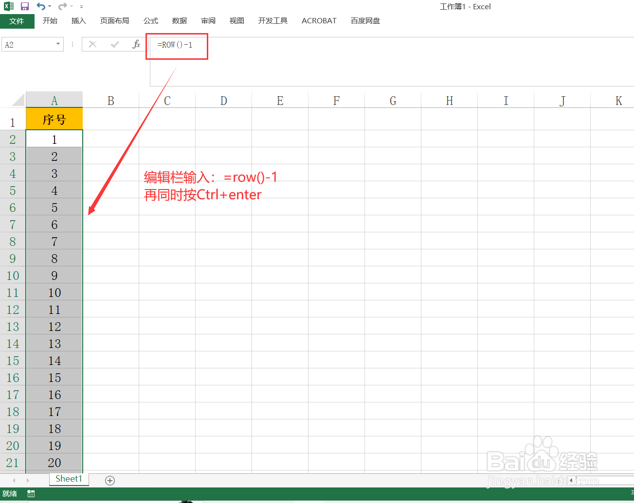Switch to the 视图 ribbon tab
This screenshot has width=634, height=503.
pos(237,21)
